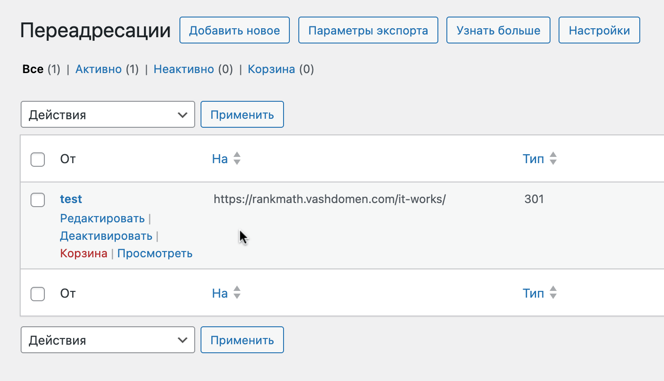Viewport: 664px width, 381px height.
Task: Open the test redirection link
Action: pyautogui.click(x=71, y=199)
